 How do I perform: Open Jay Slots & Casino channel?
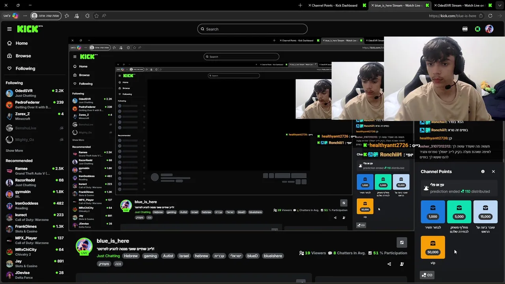(x=35, y=263)
